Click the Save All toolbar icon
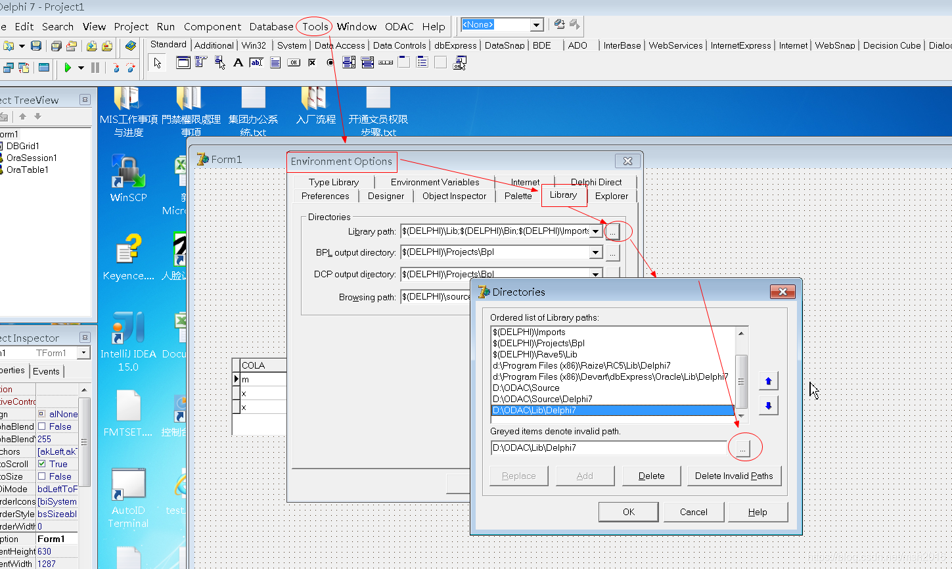952x569 pixels. (x=57, y=46)
